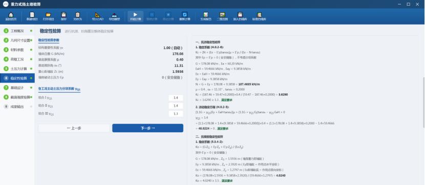Start calculation with 开始计算 play button

(136, 16)
